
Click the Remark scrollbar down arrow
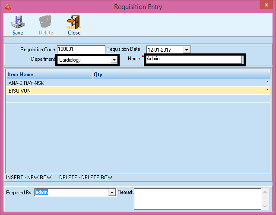point(265,206)
